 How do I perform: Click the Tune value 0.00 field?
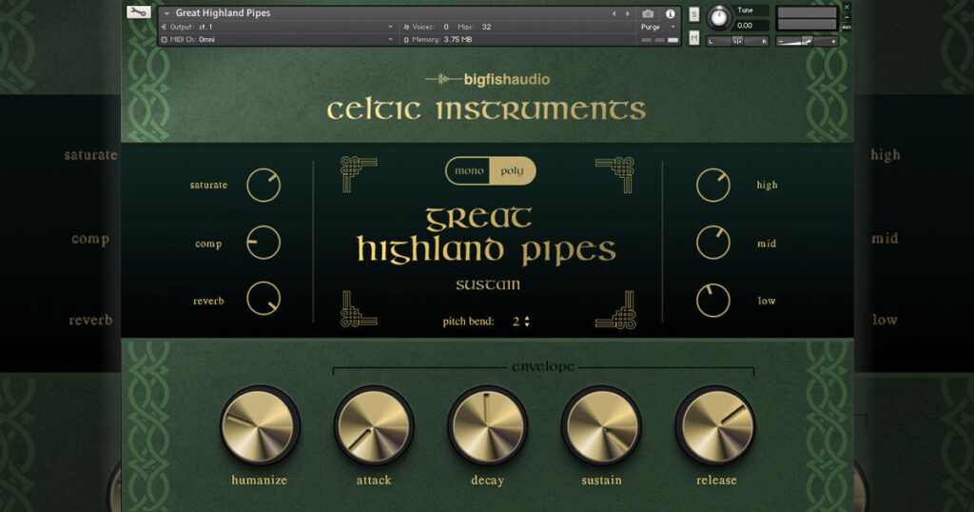tap(751, 26)
